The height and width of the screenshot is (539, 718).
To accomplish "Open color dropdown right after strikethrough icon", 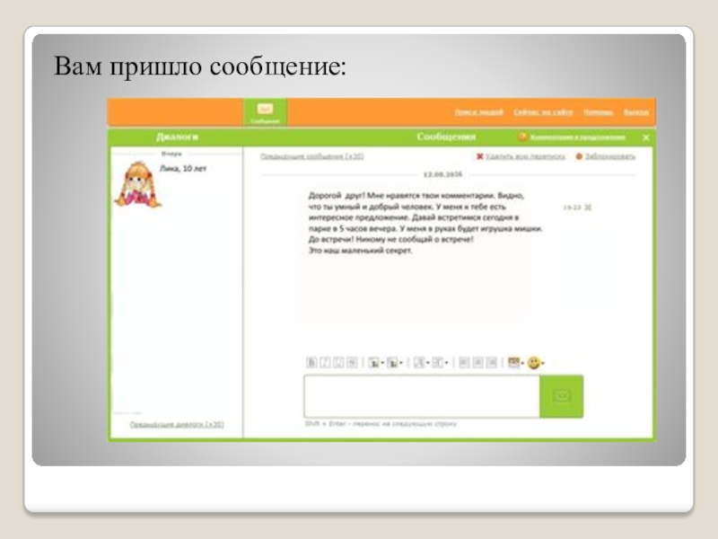I will [x=376, y=363].
